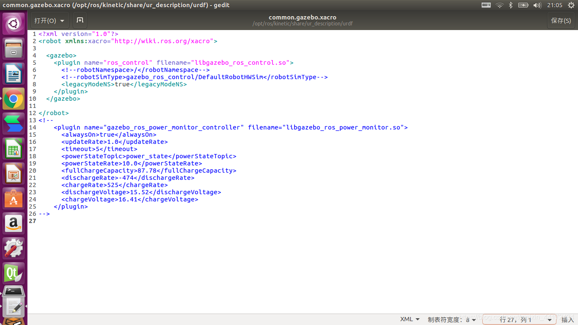Launch LibreOffice Impress from dock
578x325 pixels.
click(x=14, y=174)
